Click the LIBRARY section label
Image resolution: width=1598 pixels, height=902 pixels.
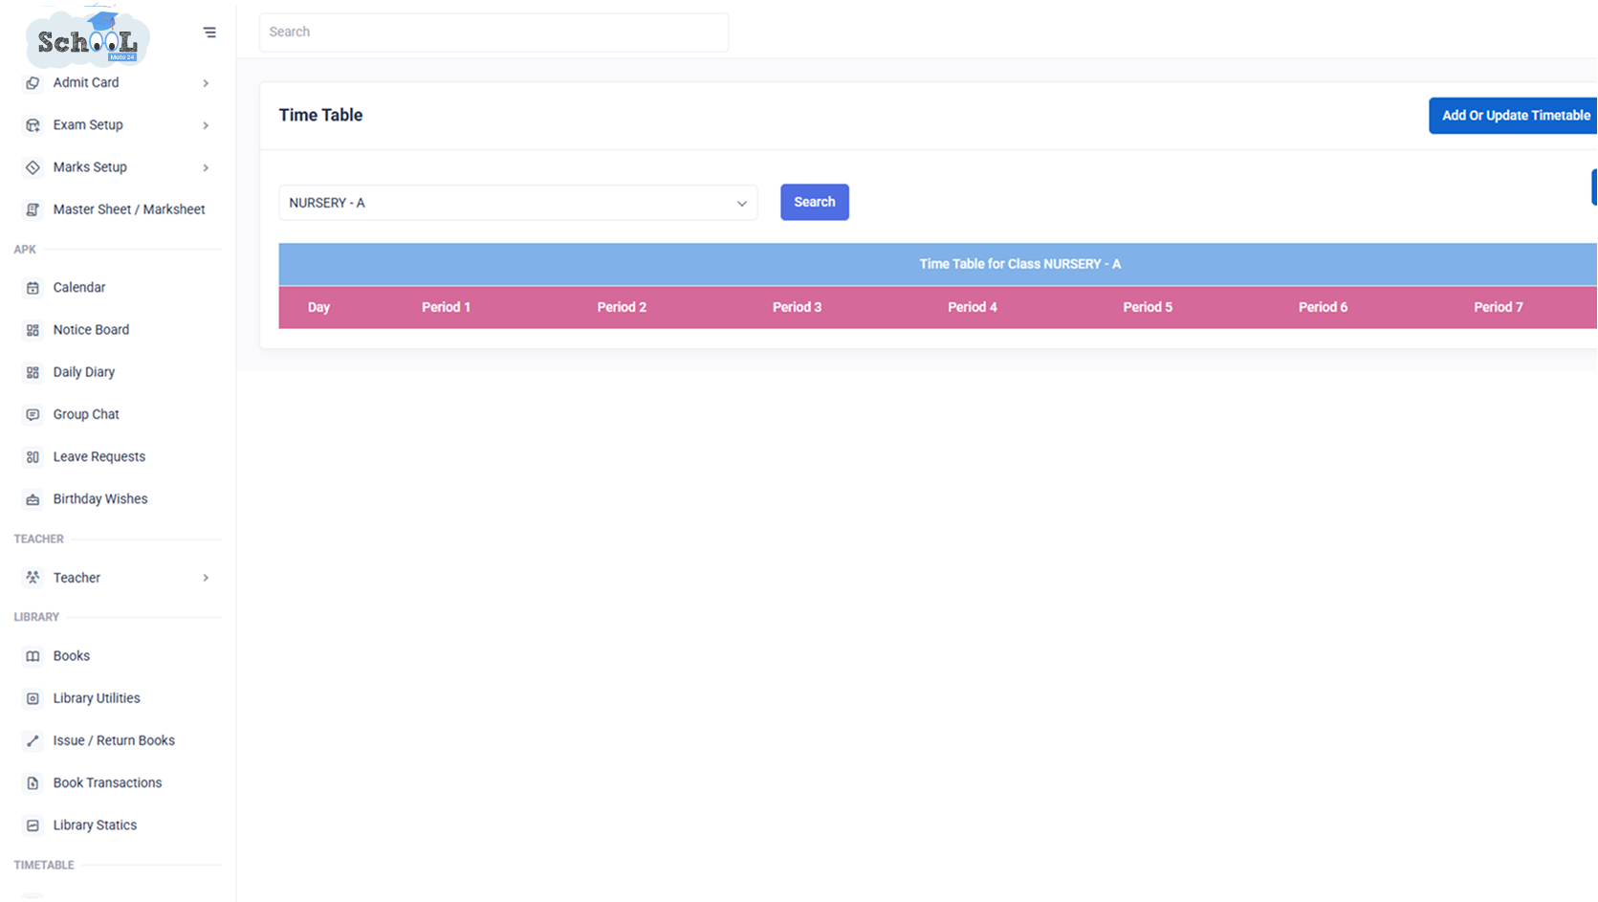click(36, 617)
